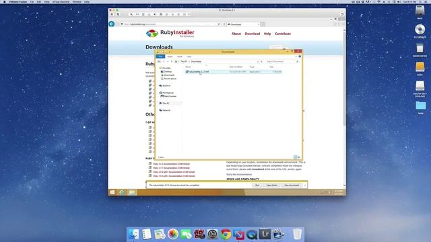The width and height of the screenshot is (431, 242).
Task: Open the DATA drive on Mac desktop
Action: click(x=420, y=68)
